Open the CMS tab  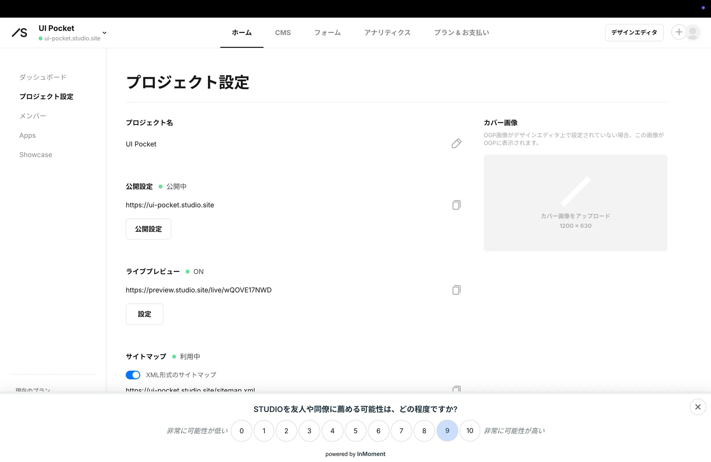tap(283, 33)
